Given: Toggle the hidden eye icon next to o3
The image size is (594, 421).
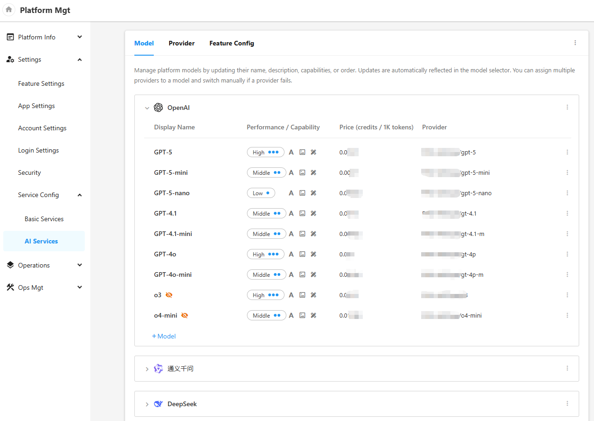Looking at the screenshot, I should coord(169,295).
